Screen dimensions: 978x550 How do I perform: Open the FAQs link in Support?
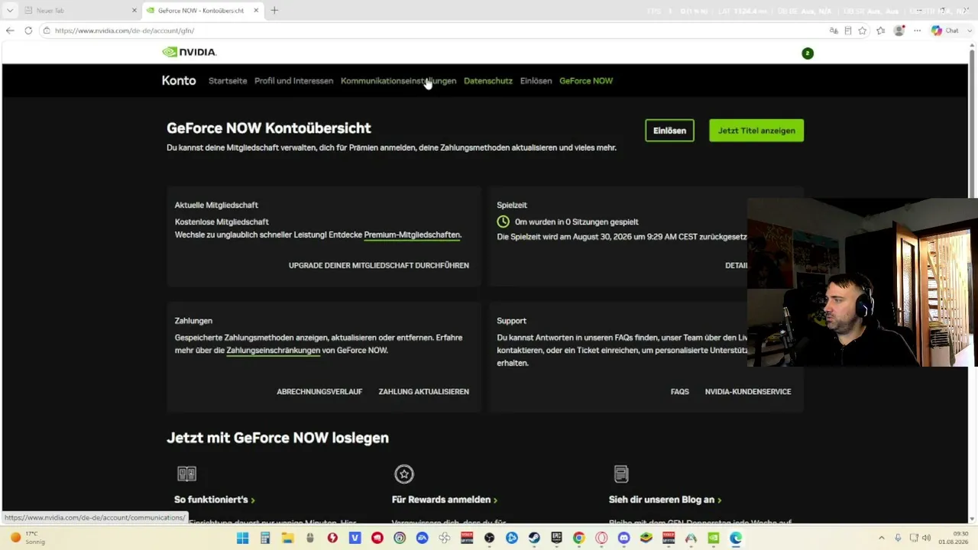coord(680,392)
